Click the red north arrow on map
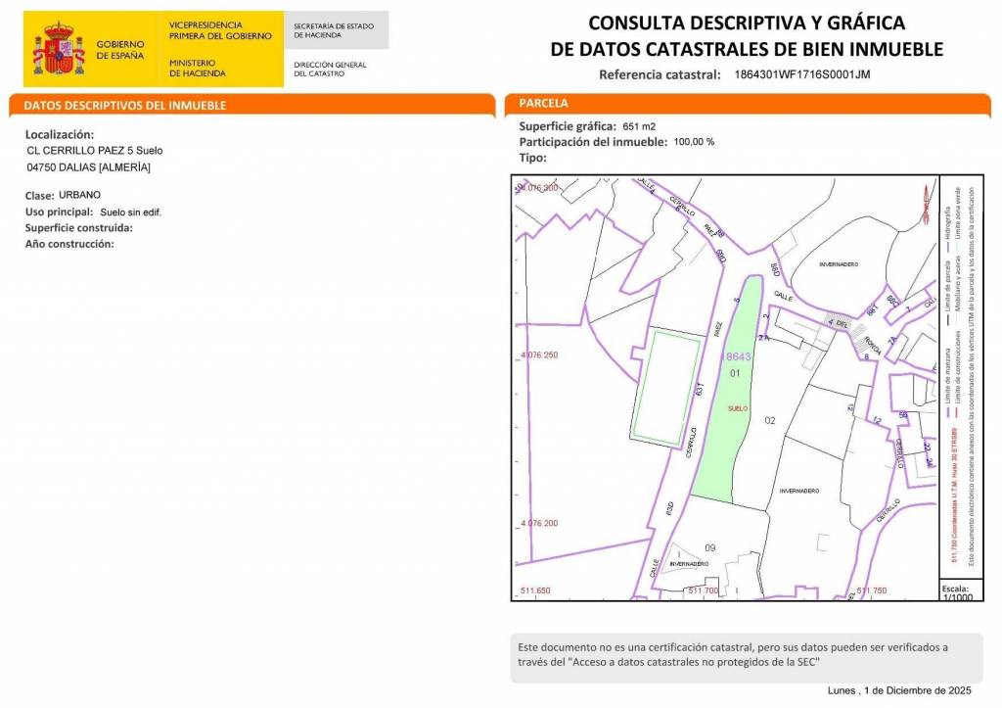 point(922,203)
